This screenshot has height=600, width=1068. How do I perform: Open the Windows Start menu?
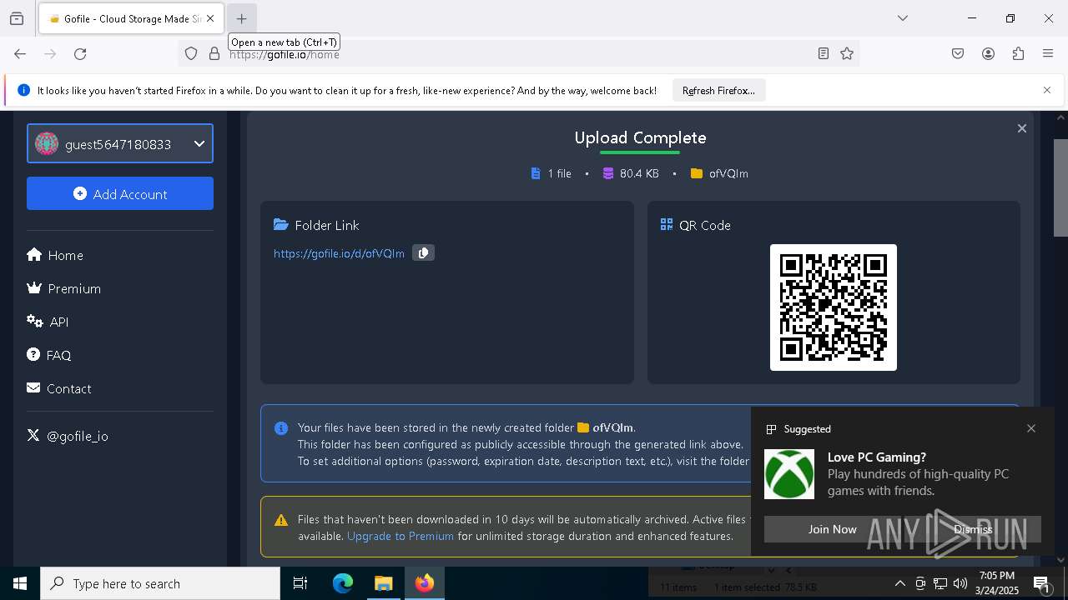coord(20,583)
